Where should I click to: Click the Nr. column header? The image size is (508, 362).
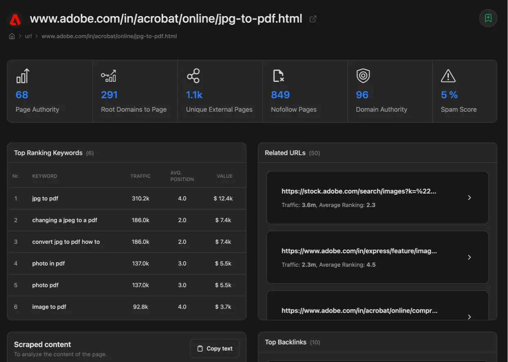coord(16,176)
